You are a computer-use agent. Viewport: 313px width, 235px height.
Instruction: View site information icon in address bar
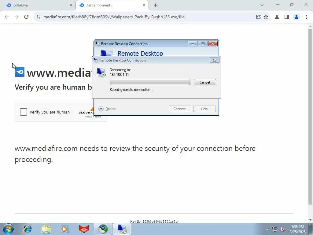point(39,17)
